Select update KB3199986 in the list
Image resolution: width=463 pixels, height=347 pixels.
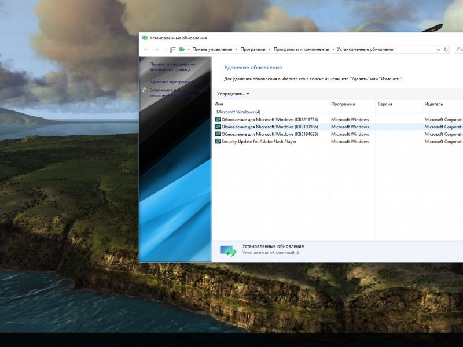coord(270,127)
